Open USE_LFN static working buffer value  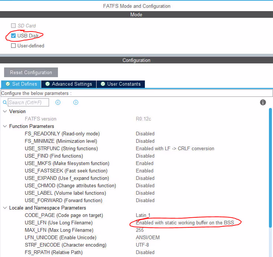coord(185,223)
